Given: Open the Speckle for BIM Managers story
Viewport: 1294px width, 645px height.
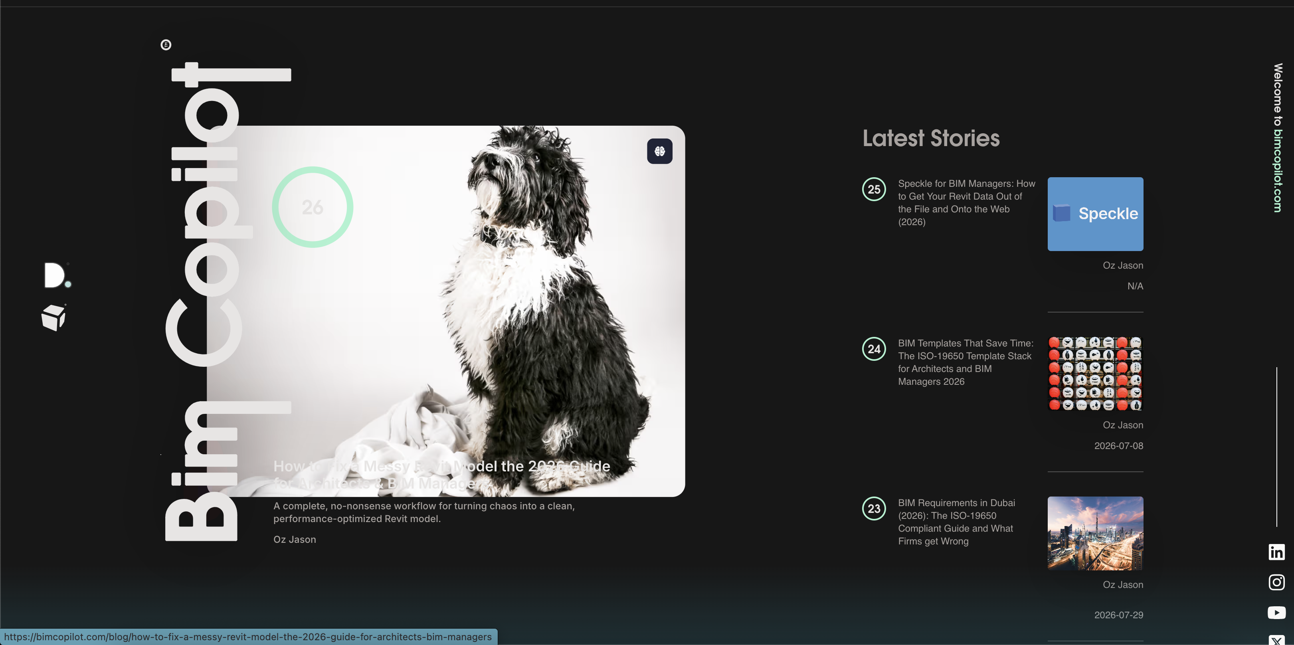Looking at the screenshot, I should point(966,202).
